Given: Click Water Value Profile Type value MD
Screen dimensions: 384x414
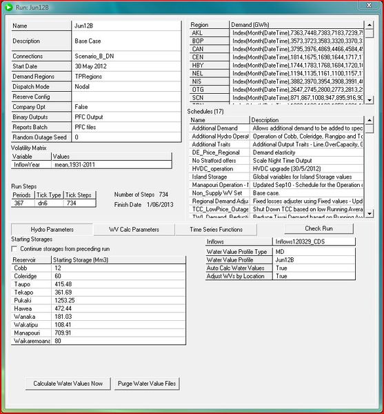Looking at the screenshot, I should (314, 252).
